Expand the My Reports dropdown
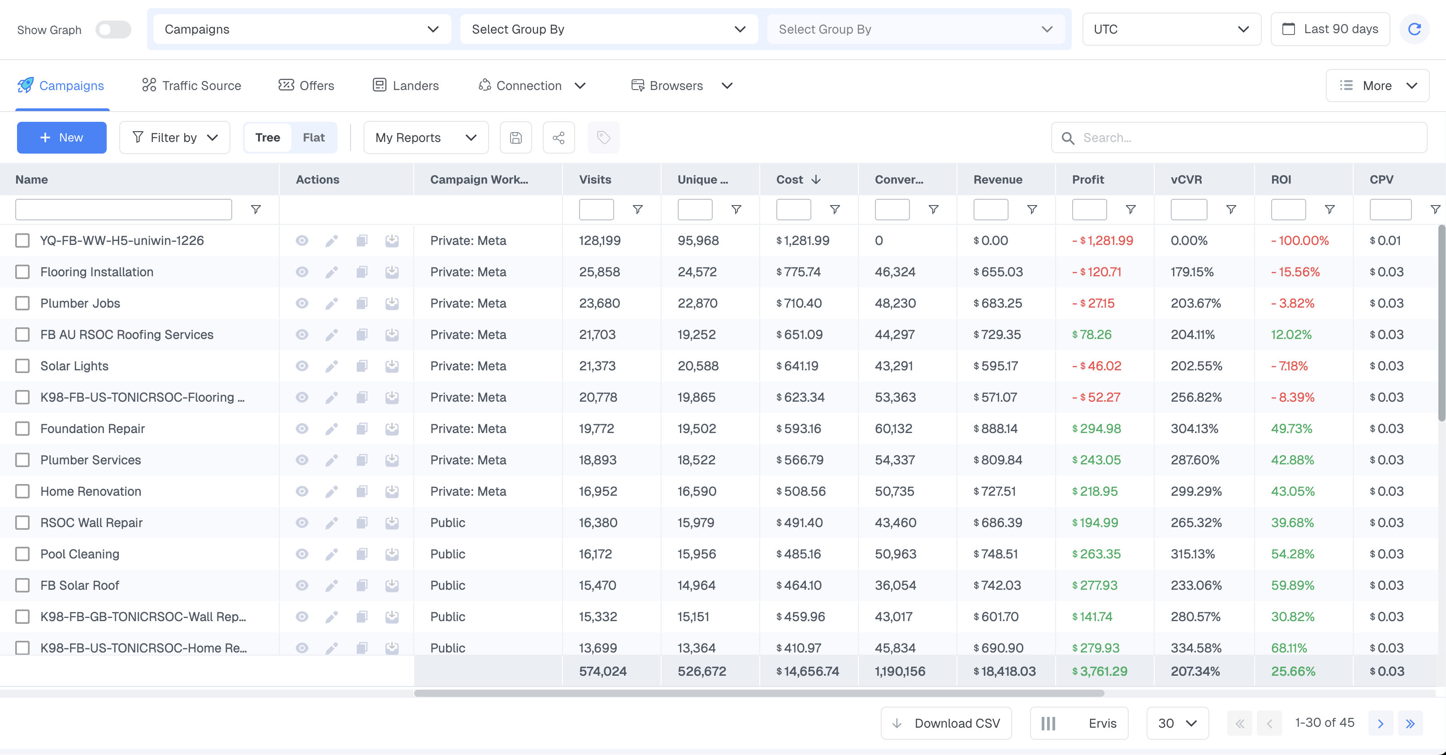This screenshot has height=755, width=1446. pos(425,137)
